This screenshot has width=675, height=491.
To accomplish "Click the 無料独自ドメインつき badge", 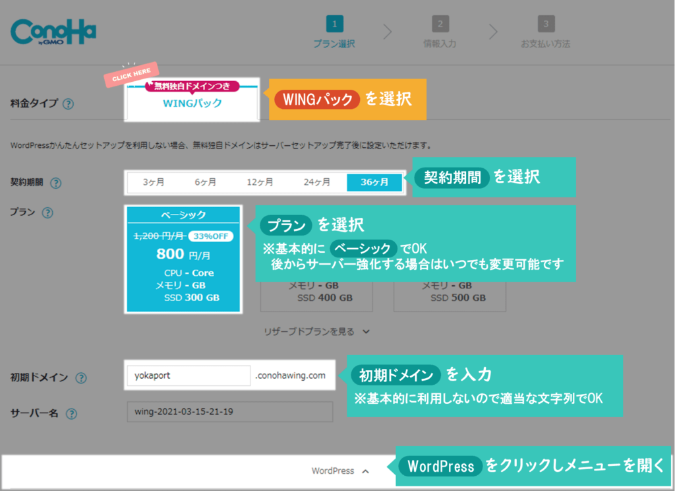I will pyautogui.click(x=192, y=86).
